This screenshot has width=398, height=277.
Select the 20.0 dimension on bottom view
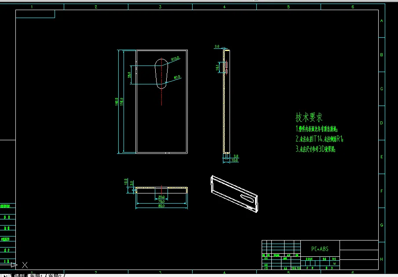pyautogui.click(x=161, y=197)
